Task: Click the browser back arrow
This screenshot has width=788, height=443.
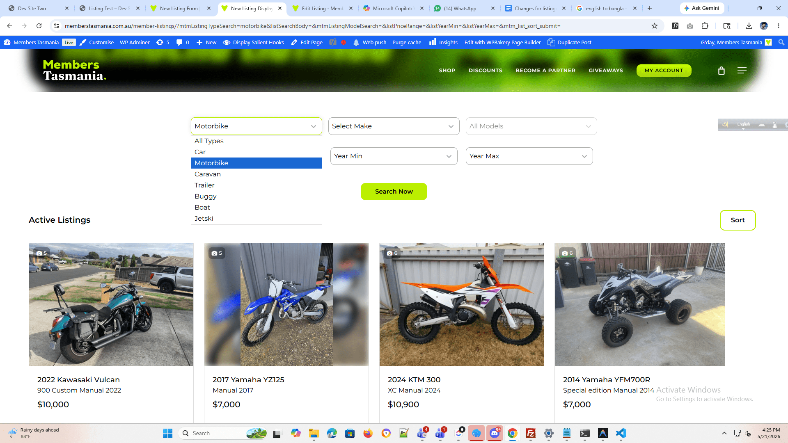Action: tap(9, 26)
